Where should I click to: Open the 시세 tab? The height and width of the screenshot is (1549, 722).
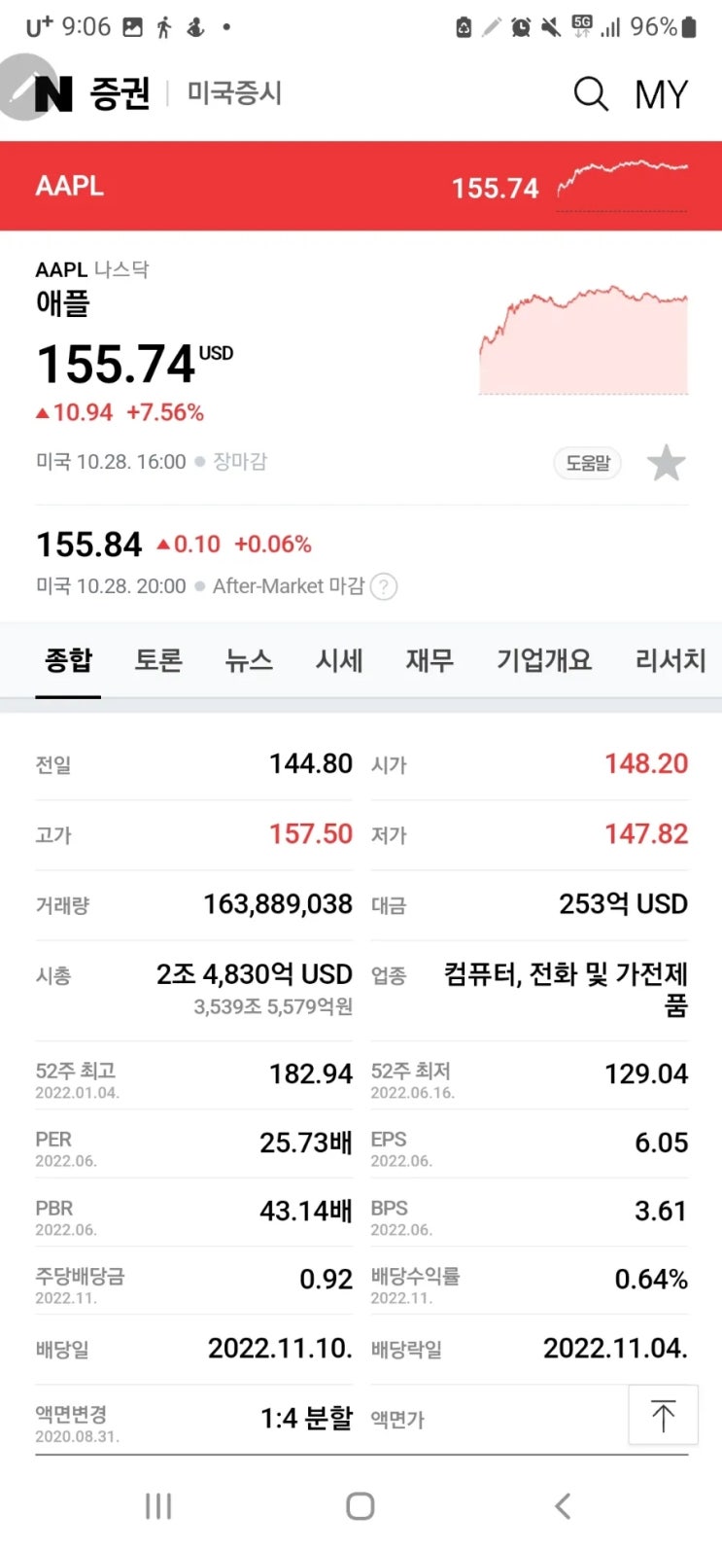pyautogui.click(x=339, y=660)
